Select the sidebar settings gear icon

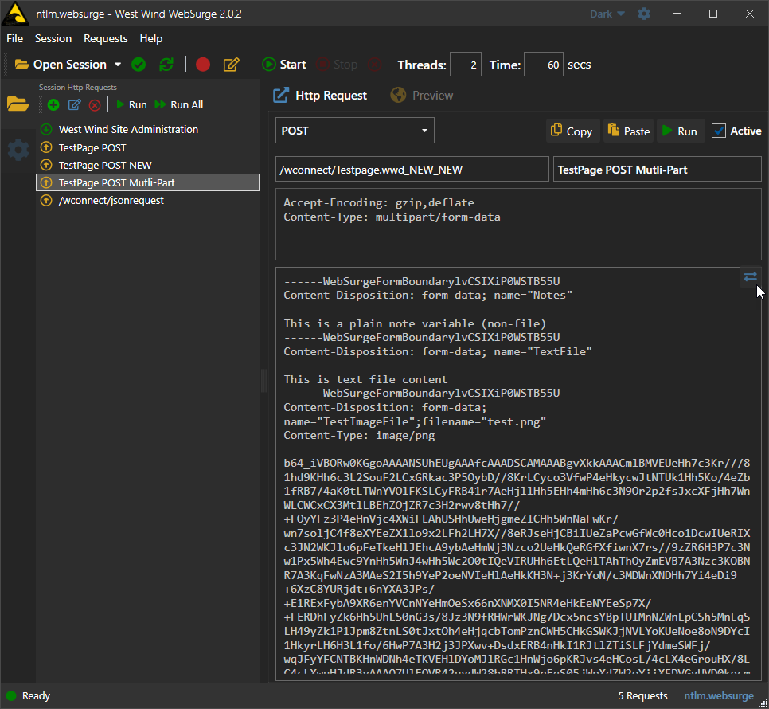coord(18,149)
